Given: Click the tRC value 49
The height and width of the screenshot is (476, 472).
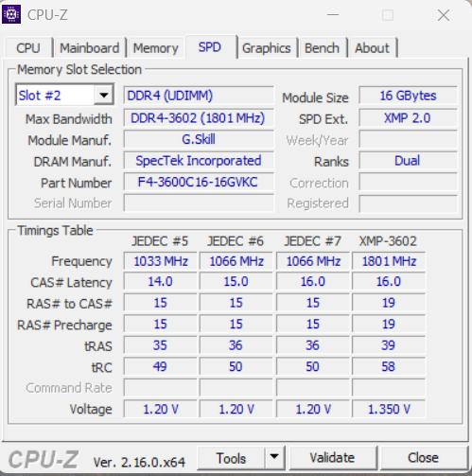Looking at the screenshot, I should pyautogui.click(x=161, y=366).
